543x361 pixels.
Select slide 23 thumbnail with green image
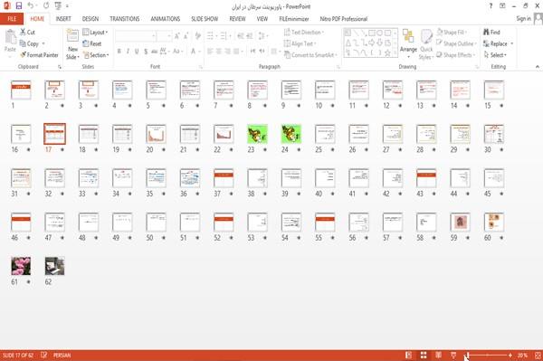click(257, 134)
